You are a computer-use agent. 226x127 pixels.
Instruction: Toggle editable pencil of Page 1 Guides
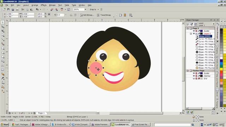click(x=199, y=31)
